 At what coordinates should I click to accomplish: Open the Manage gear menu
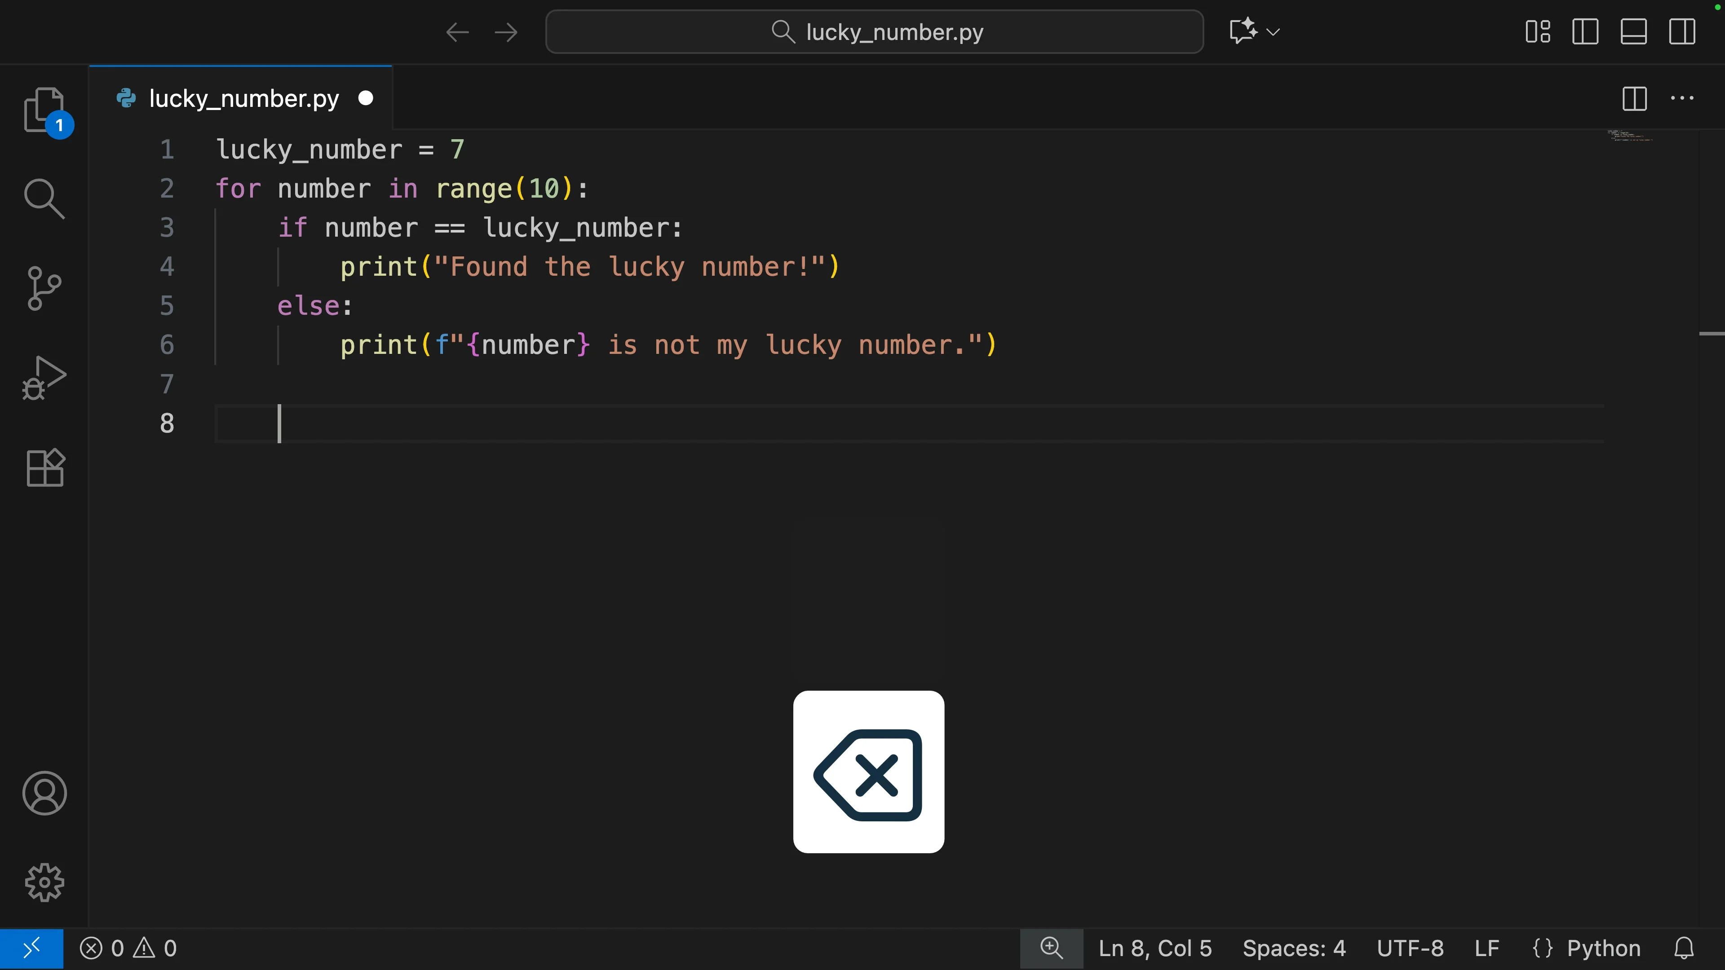tap(44, 882)
